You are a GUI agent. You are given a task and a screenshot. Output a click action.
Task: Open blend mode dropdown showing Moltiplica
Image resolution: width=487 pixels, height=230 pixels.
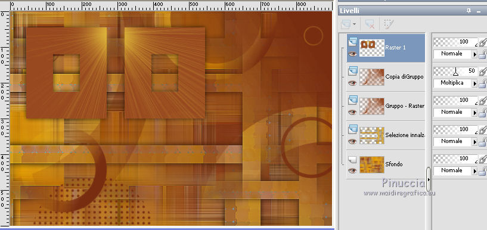[x=455, y=83]
